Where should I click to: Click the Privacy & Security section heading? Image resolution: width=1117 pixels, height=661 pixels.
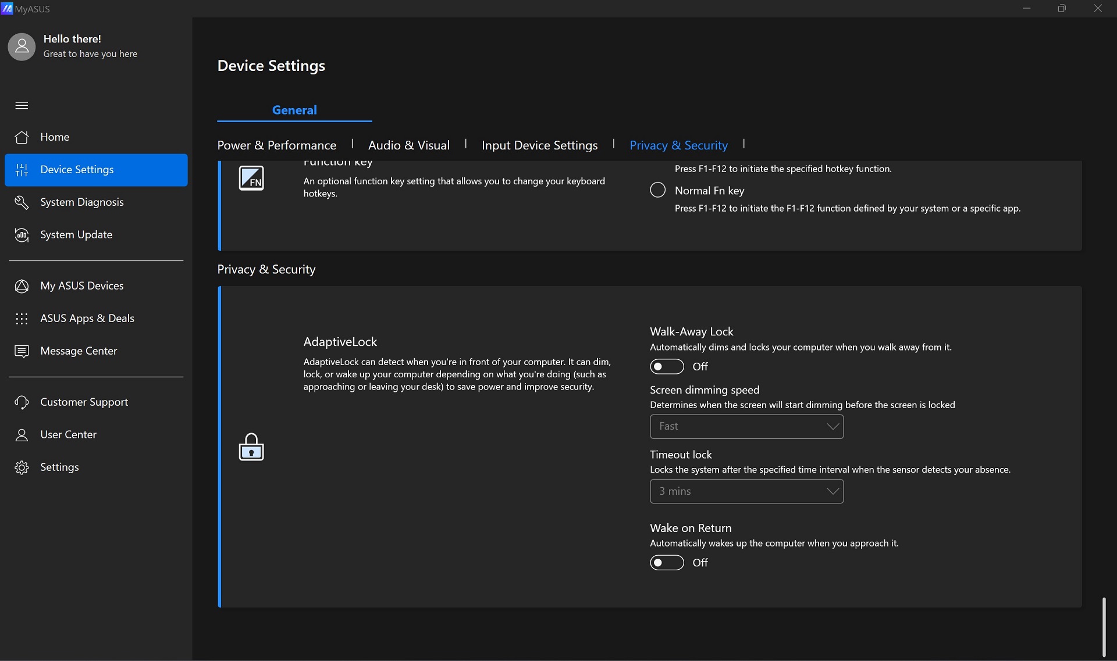click(x=266, y=270)
